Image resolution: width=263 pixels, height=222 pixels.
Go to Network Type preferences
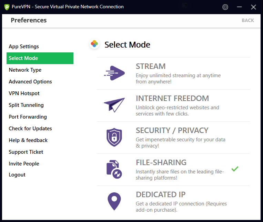pyautogui.click(x=25, y=70)
